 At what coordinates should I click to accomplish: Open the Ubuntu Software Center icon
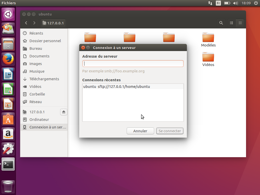pyautogui.click(x=8, y=119)
